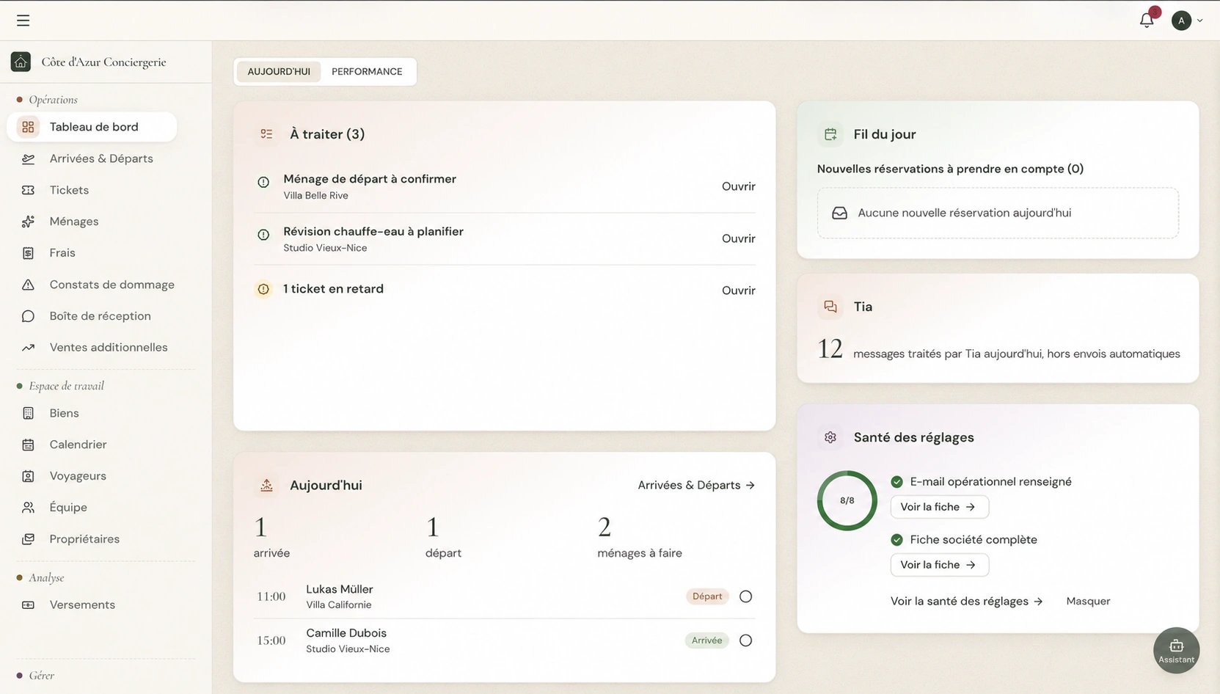
Task: Click the Versements payment icon
Action: coord(28,605)
